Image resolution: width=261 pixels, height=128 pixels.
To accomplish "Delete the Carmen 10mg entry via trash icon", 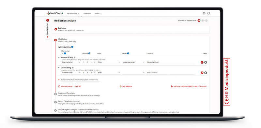I will click(206, 73).
